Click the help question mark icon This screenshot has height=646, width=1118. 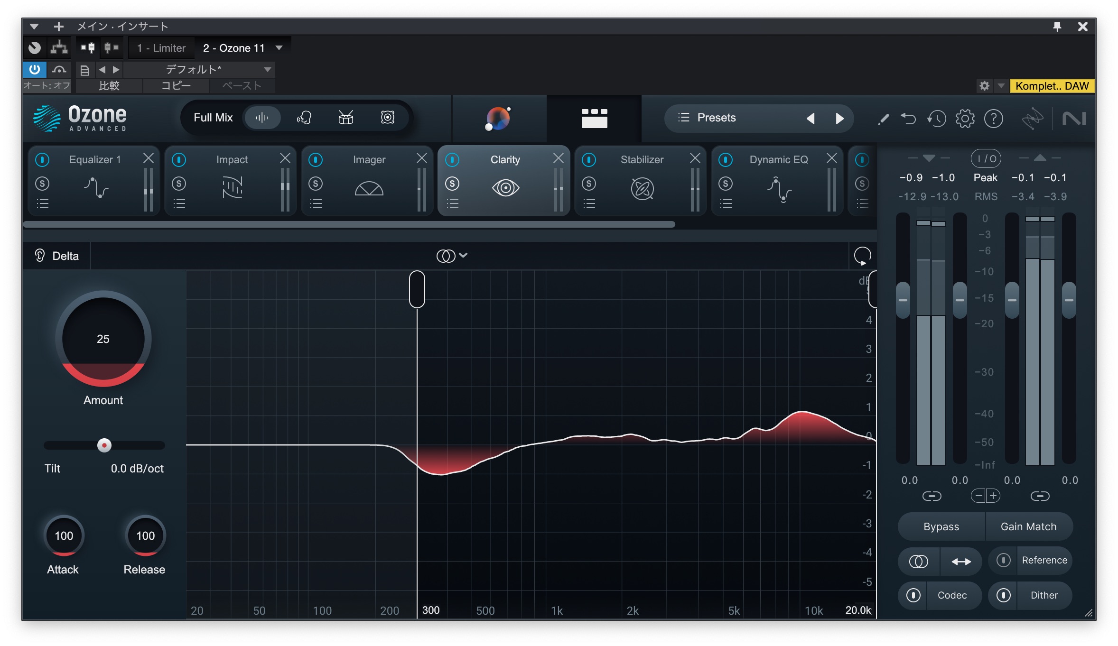(x=993, y=119)
